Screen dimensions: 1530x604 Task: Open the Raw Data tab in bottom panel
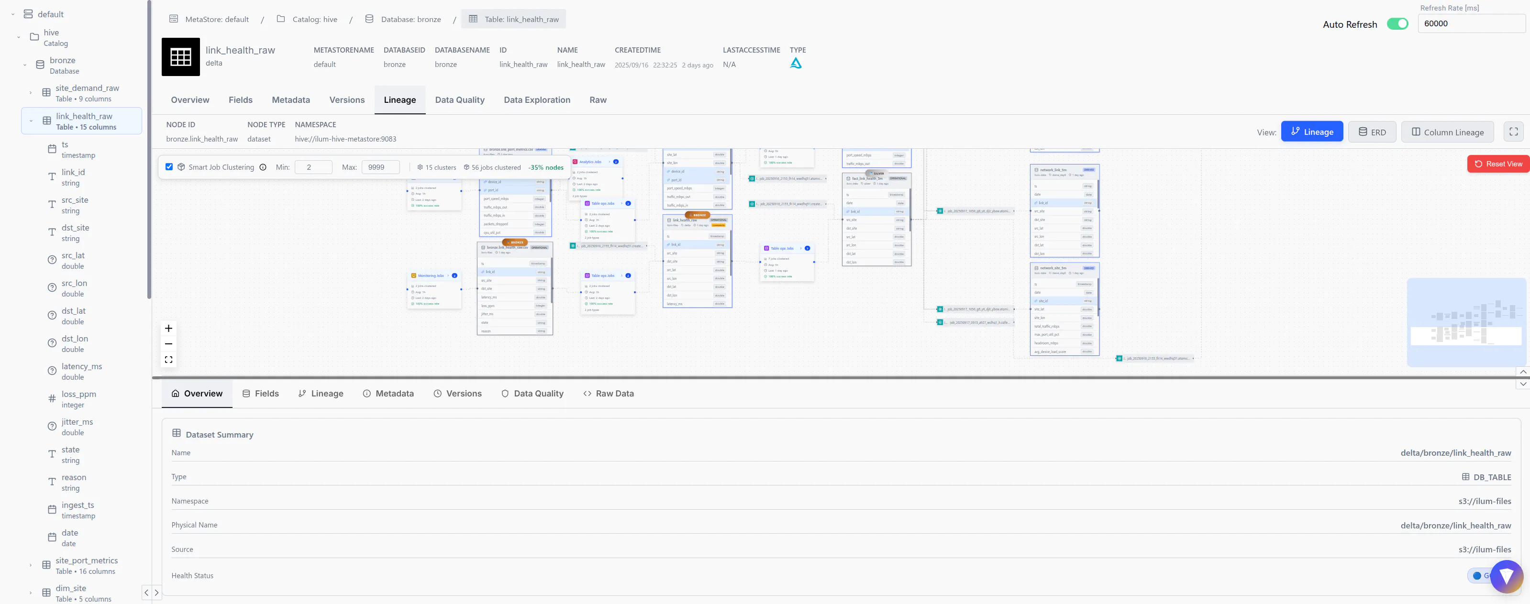pos(608,393)
